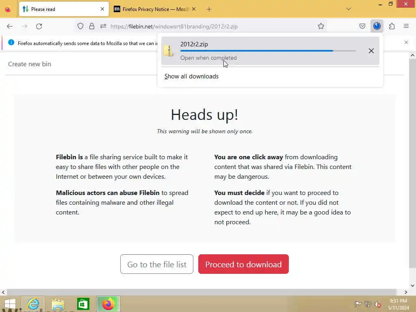Screen dimensions: 416x312
Task: Open tracking protection shield icon
Action: 80,26
